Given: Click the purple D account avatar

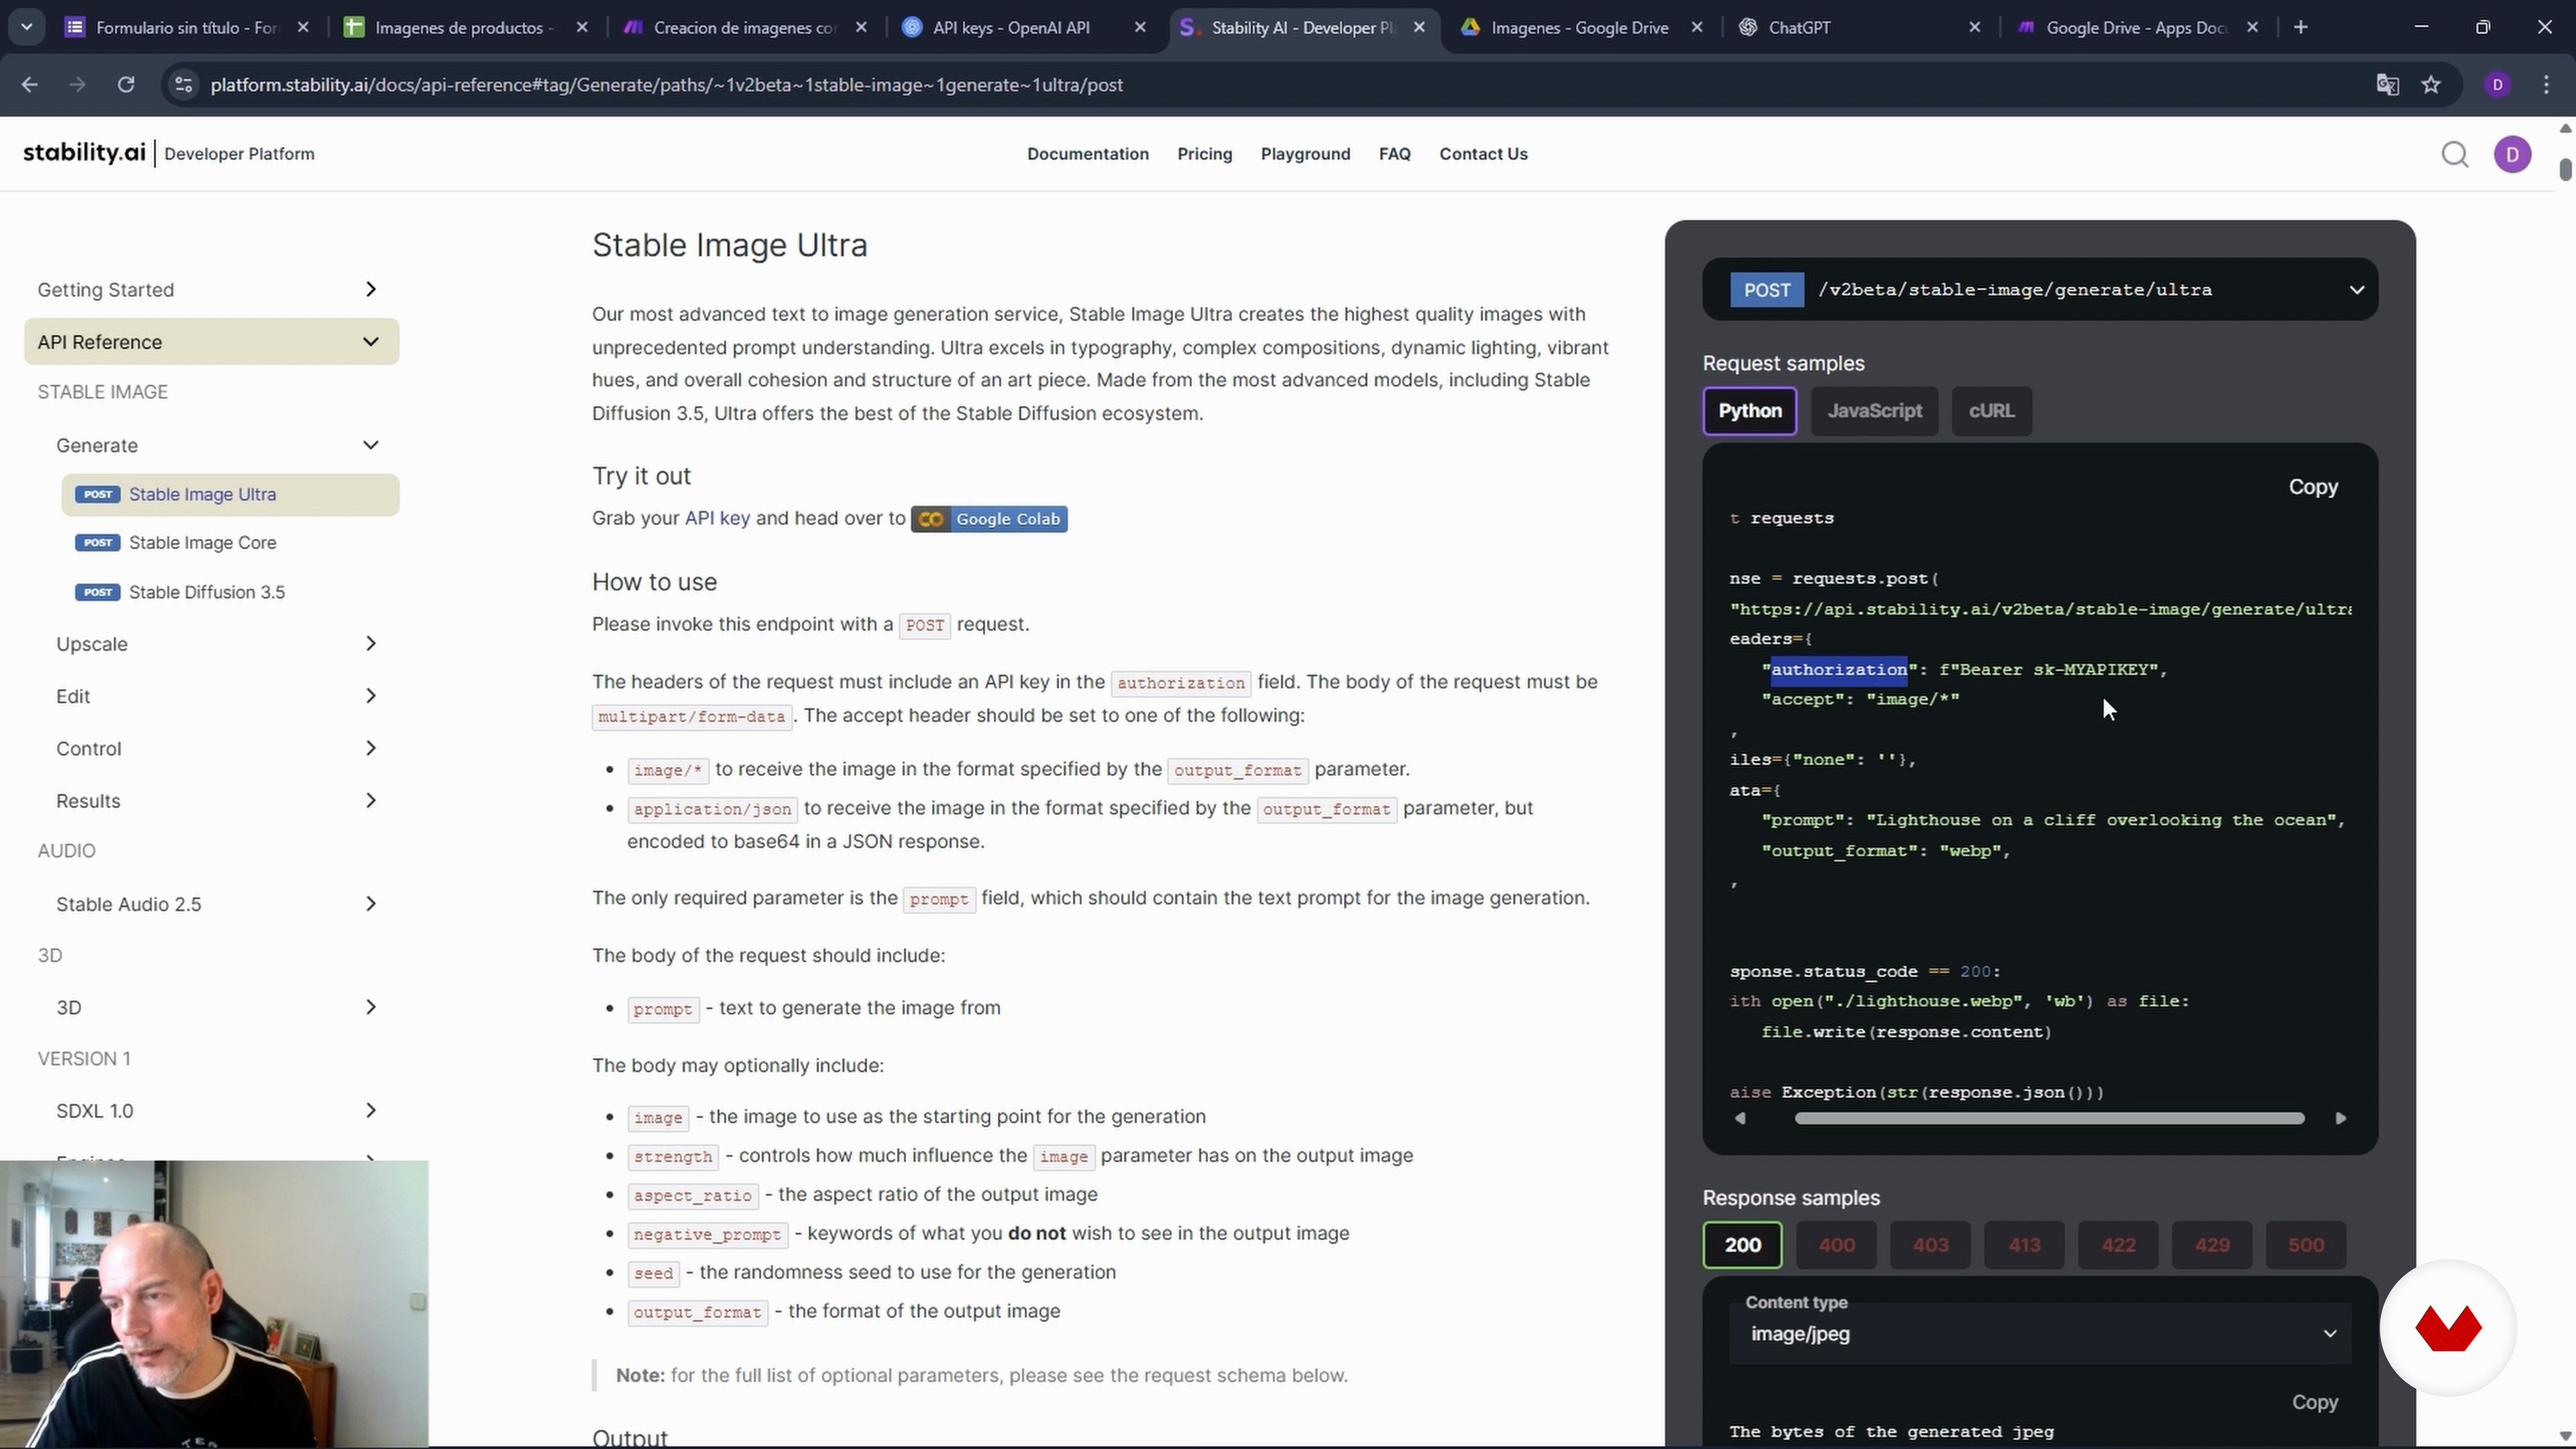Looking at the screenshot, I should click(x=2511, y=154).
